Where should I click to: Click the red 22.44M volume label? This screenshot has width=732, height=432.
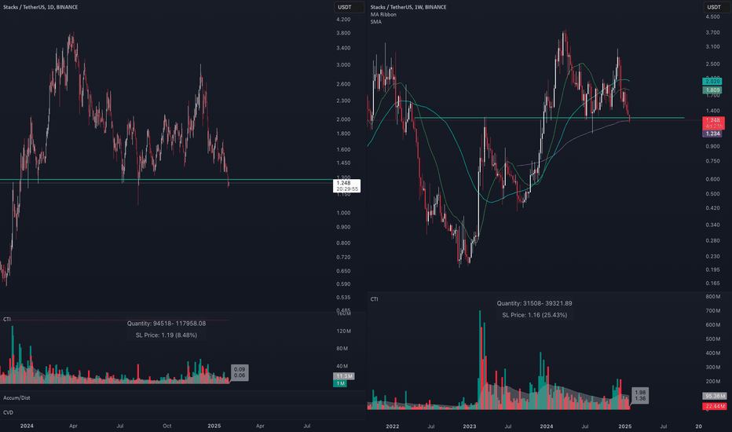(715, 406)
